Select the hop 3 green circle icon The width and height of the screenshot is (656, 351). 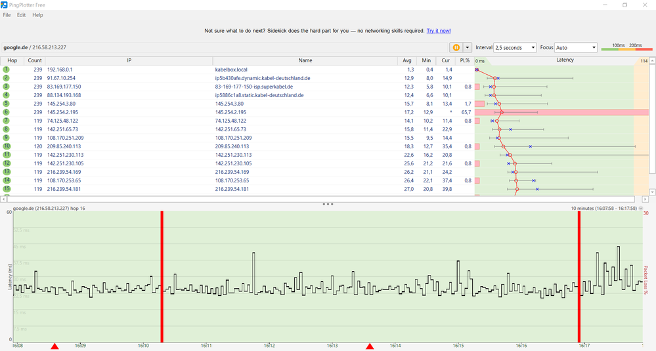pos(6,87)
